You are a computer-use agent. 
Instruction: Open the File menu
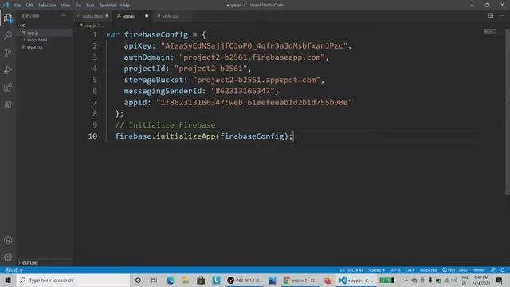click(x=18, y=6)
